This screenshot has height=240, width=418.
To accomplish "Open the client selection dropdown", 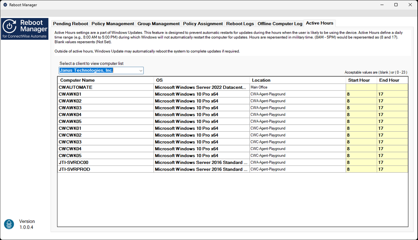I will click(141, 70).
